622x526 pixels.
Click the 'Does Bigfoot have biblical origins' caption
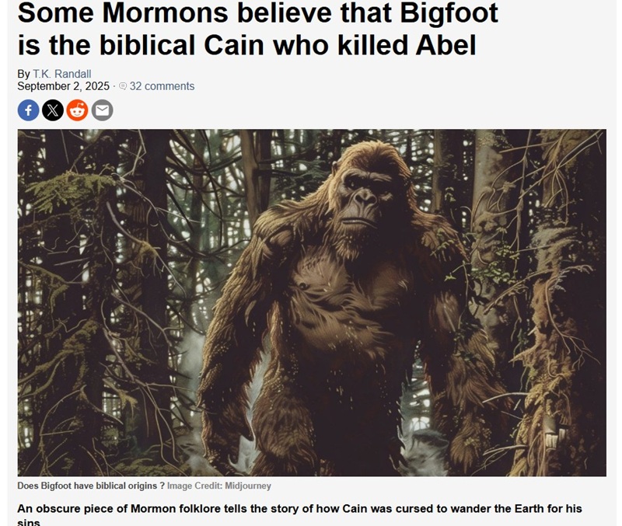pos(91,486)
